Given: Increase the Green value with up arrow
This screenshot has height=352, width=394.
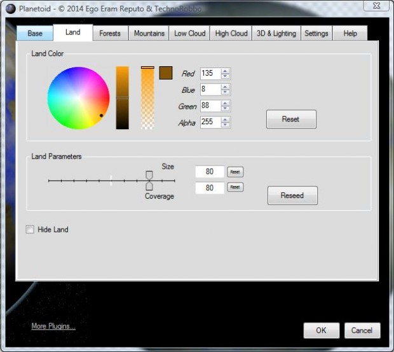Looking at the screenshot, I should tap(226, 102).
